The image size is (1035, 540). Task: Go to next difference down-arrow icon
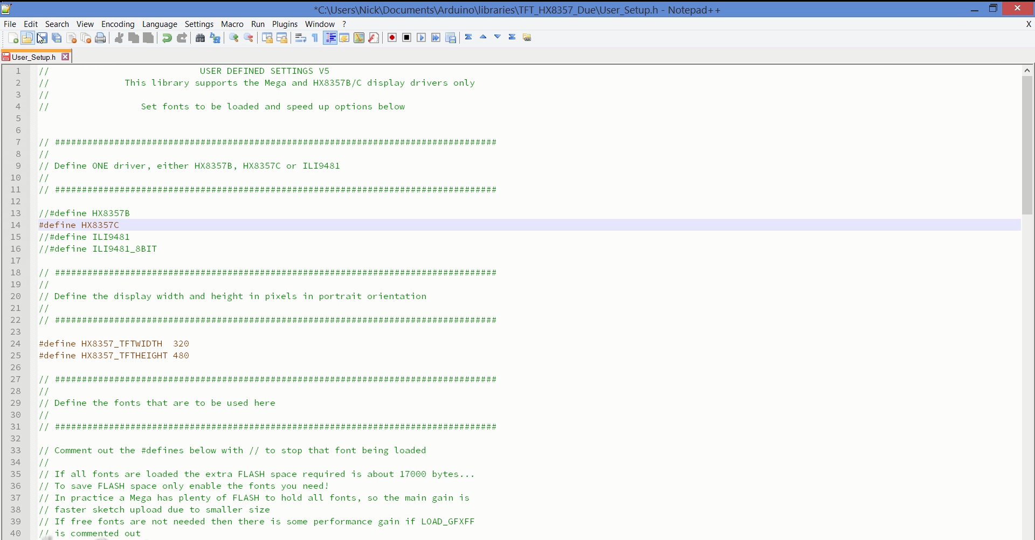pyautogui.click(x=498, y=37)
